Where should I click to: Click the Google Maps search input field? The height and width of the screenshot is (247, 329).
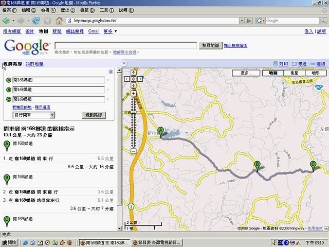pyautogui.click(x=125, y=45)
